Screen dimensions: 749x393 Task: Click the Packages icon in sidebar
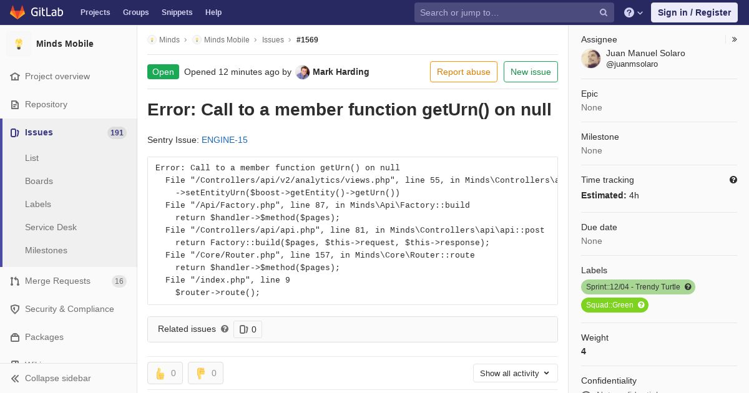click(15, 337)
